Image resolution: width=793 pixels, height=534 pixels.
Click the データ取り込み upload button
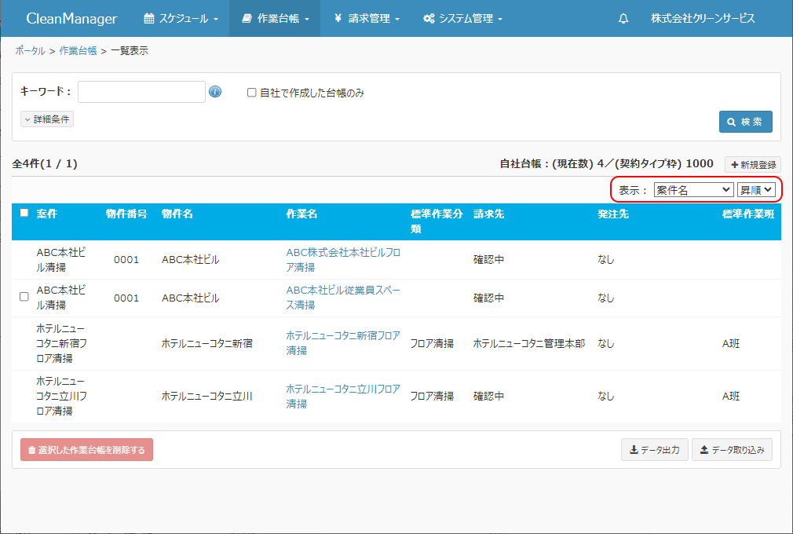tap(731, 450)
